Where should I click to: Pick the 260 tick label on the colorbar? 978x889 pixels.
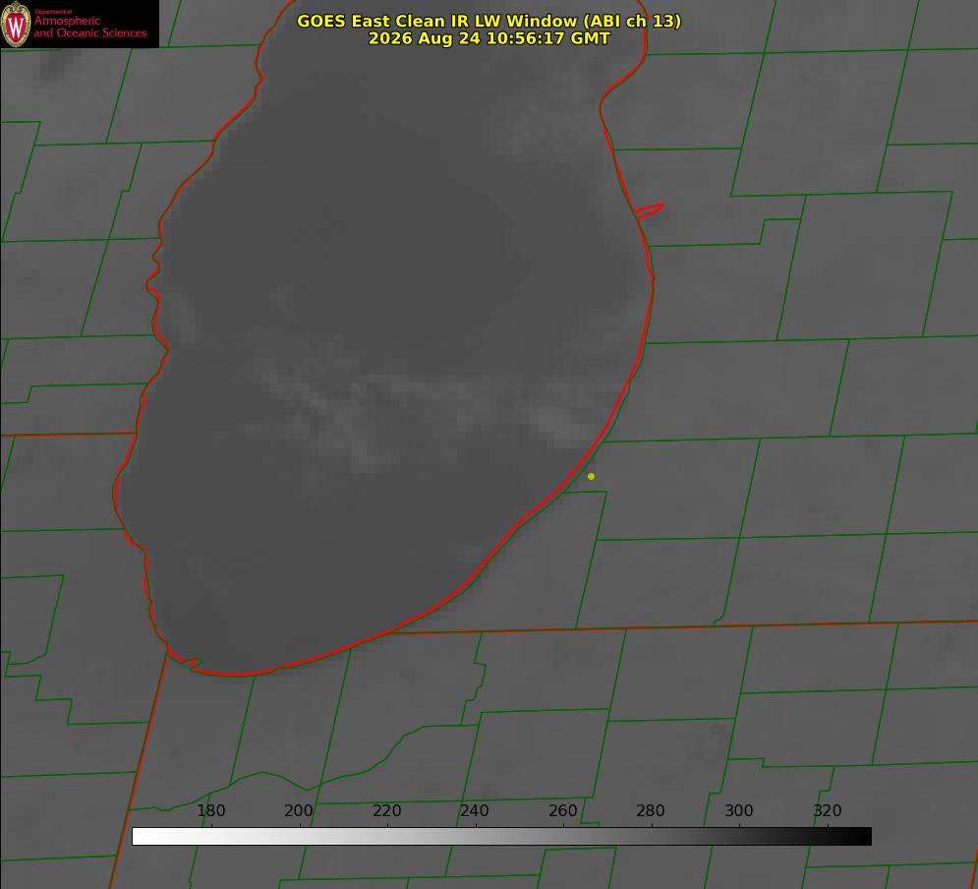pyautogui.click(x=562, y=810)
